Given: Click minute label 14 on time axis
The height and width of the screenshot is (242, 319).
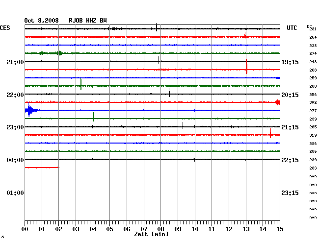Looking at the screenshot, I should point(263,229).
